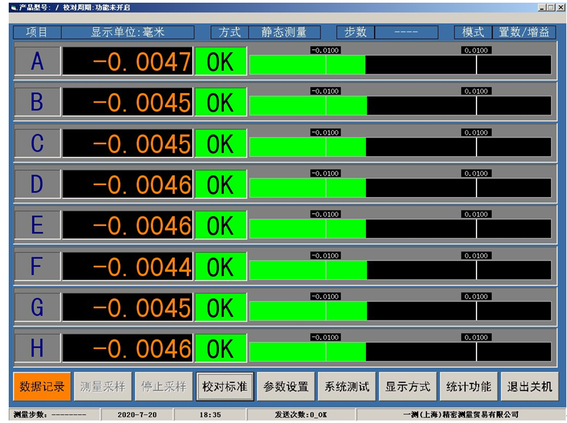This screenshot has width=567, height=423.
Task: Click the 显示单位:毫米 unit header
Action: pyautogui.click(x=127, y=32)
